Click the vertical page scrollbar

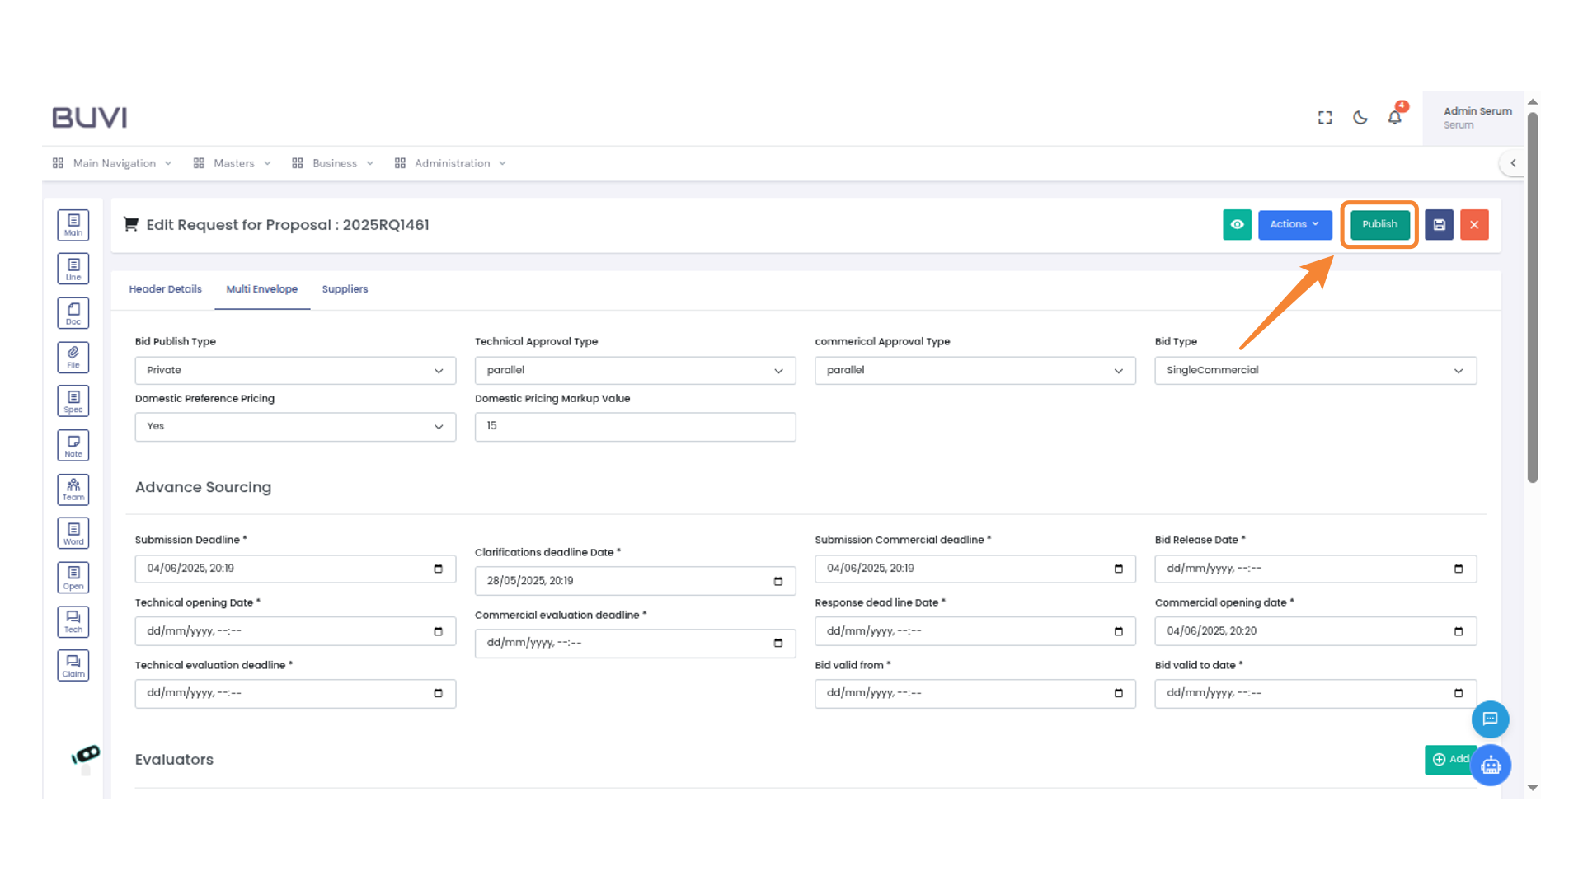pos(1533,297)
